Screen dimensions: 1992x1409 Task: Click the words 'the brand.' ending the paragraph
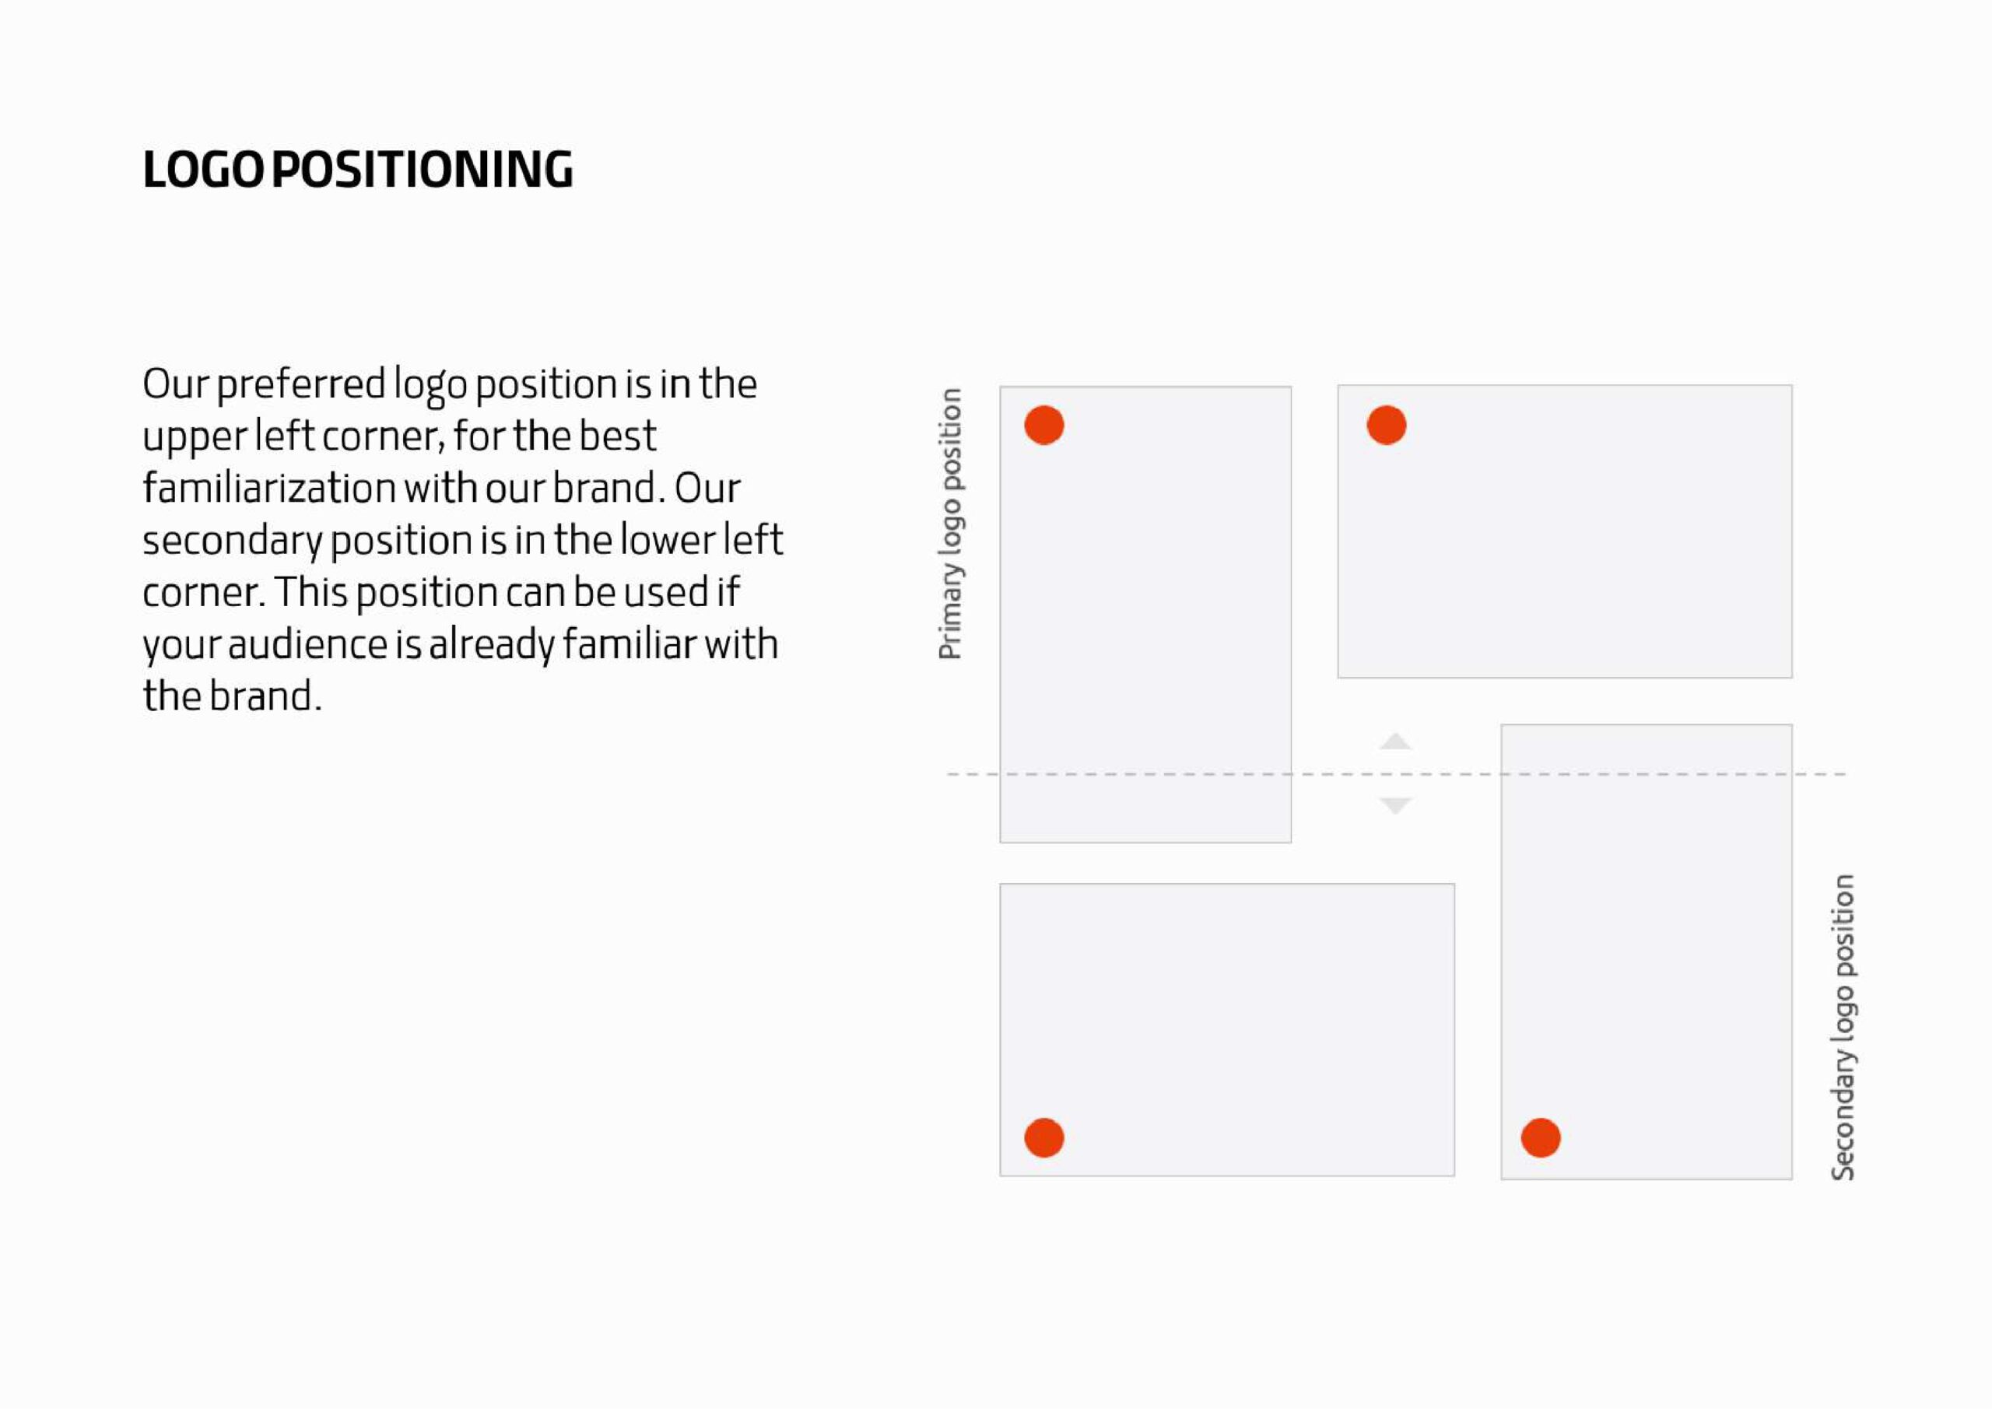[x=233, y=696]
